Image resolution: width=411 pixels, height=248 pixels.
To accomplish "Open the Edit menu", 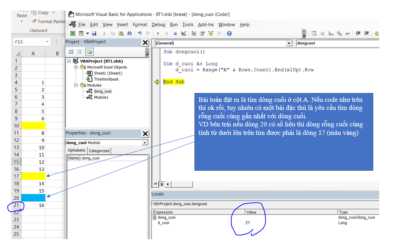I will coord(94,25).
